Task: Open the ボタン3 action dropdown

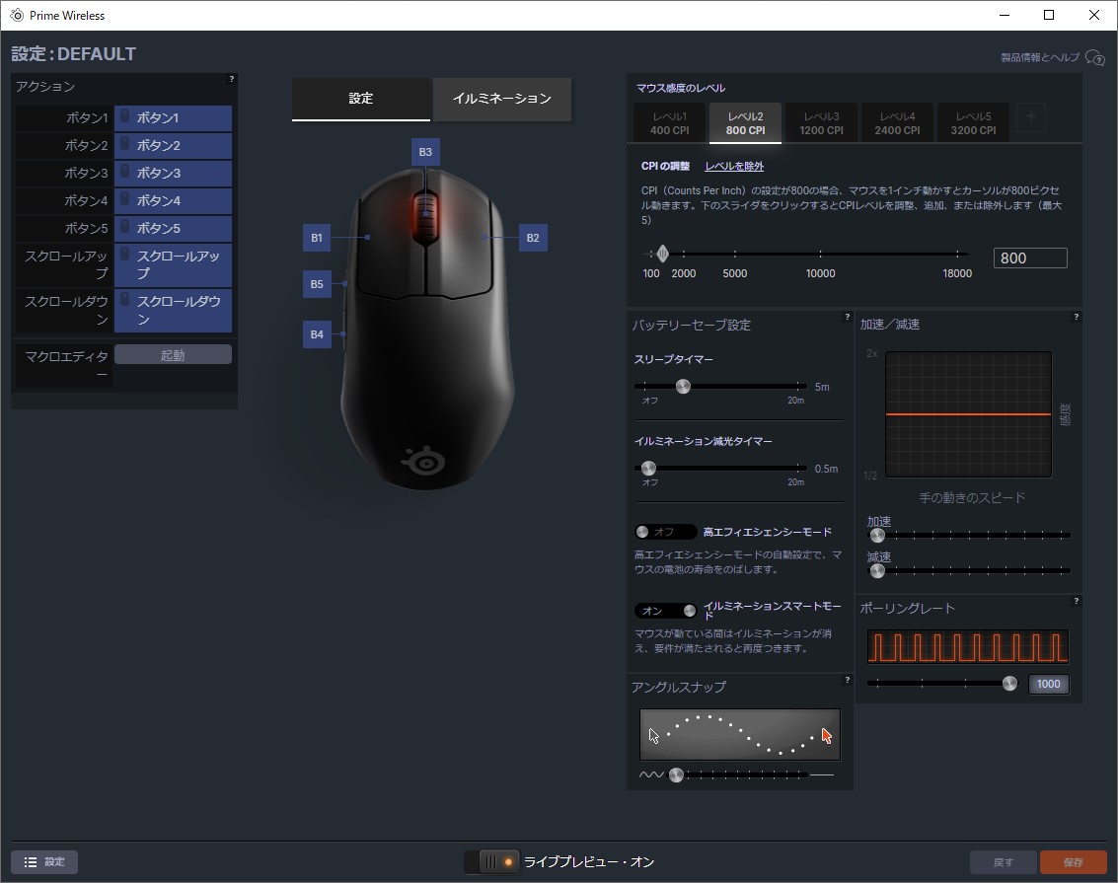Action: click(174, 174)
